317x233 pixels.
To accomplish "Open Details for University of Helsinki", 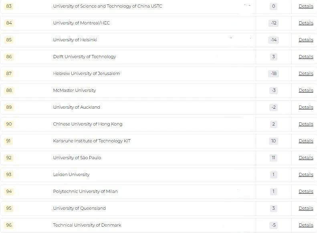I will coord(306,40).
